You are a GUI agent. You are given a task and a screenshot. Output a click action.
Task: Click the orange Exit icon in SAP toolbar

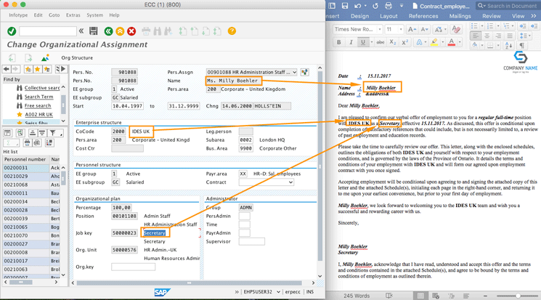click(120, 31)
